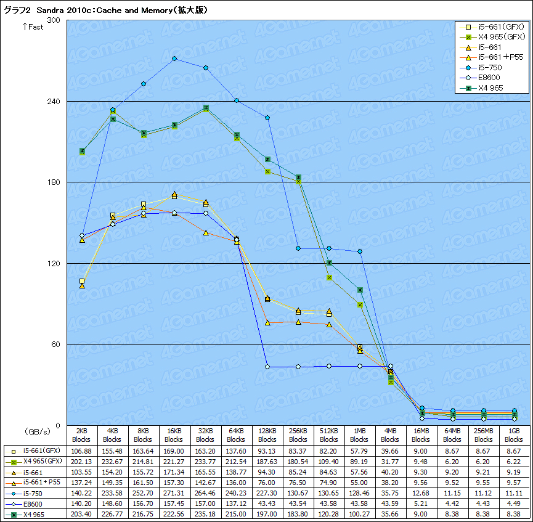
Task: Click the table cell showing 11.11
Action: click(514, 493)
